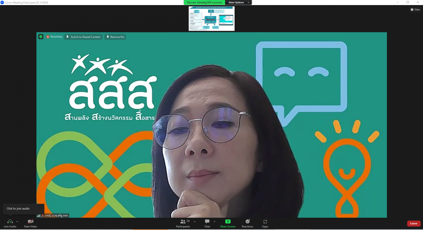Close the Zoom meeting window
Image resolution: width=423 pixels, height=230 pixels.
pyautogui.click(x=418, y=3)
